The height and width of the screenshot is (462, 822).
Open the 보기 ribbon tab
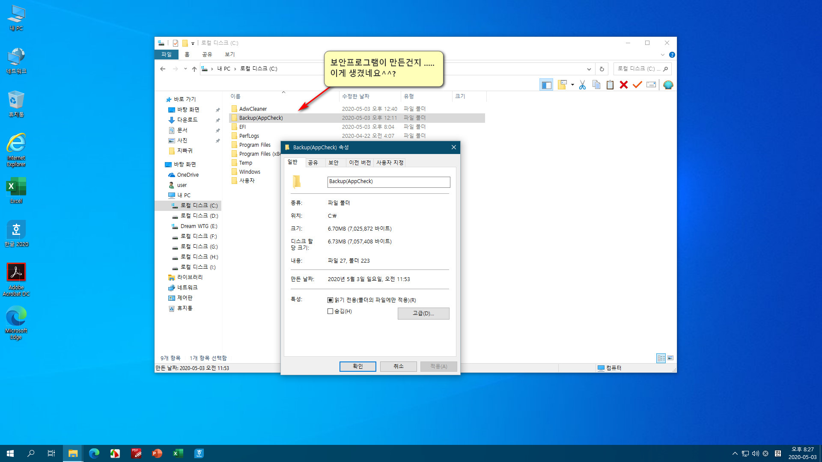(x=230, y=55)
